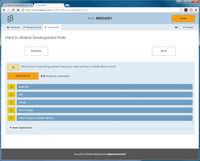This screenshot has width=200, height=161.
Task: Click the PDF extension icon
Action: coord(186,10)
